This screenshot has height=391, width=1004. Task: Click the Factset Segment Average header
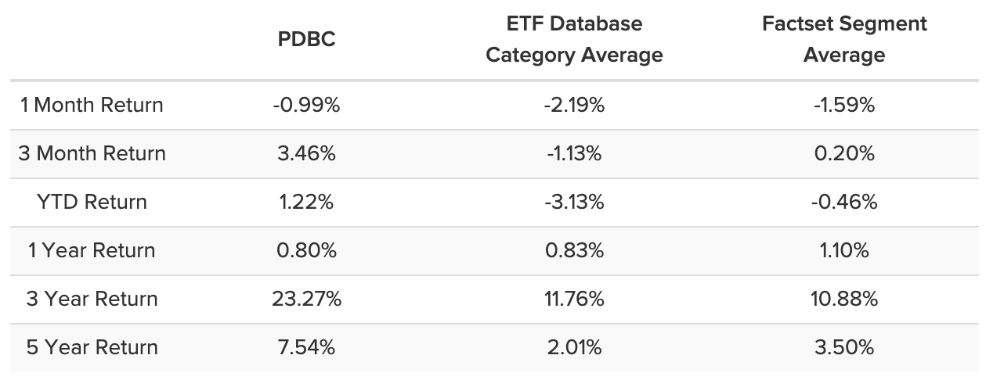pyautogui.click(x=844, y=40)
